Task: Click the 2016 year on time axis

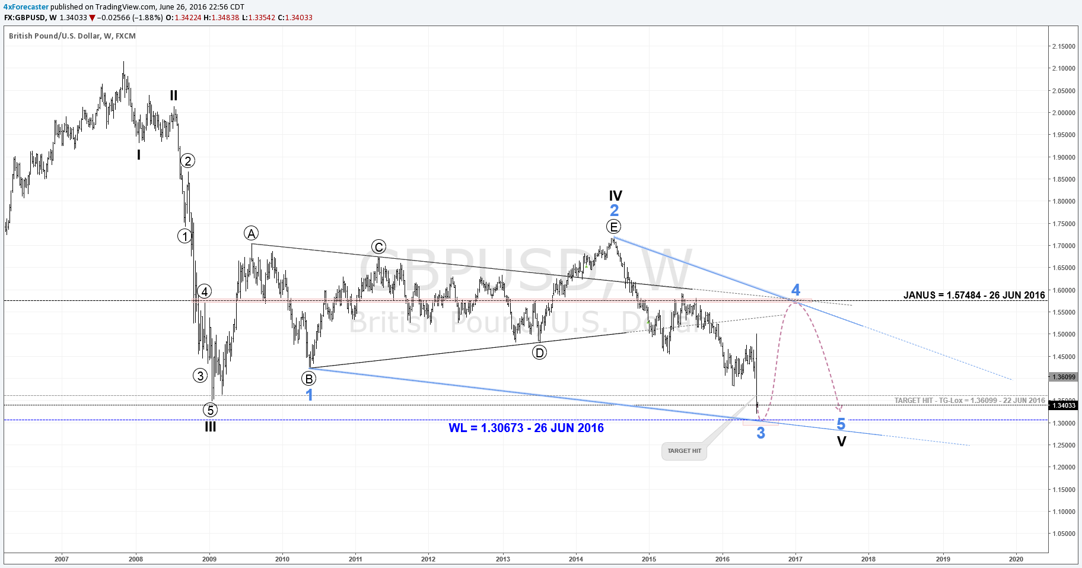Action: point(723,559)
